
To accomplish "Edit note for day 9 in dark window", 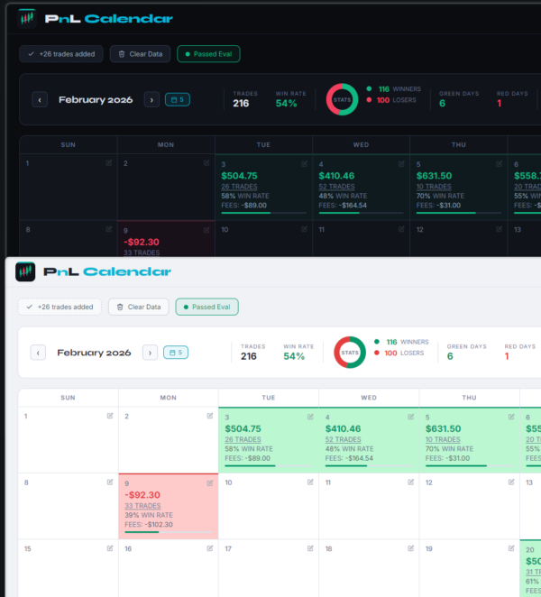I will tap(206, 230).
